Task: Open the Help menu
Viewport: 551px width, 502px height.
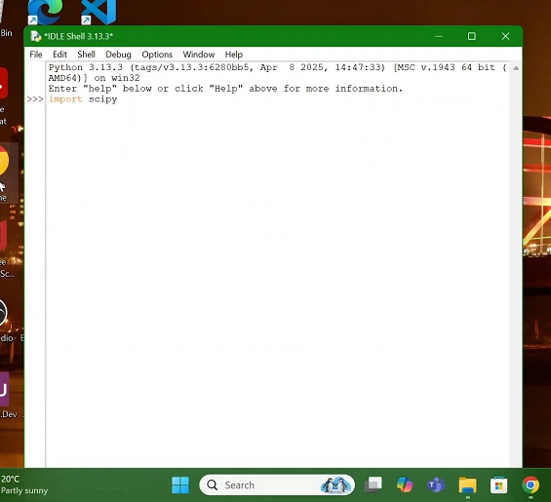Action: (234, 55)
